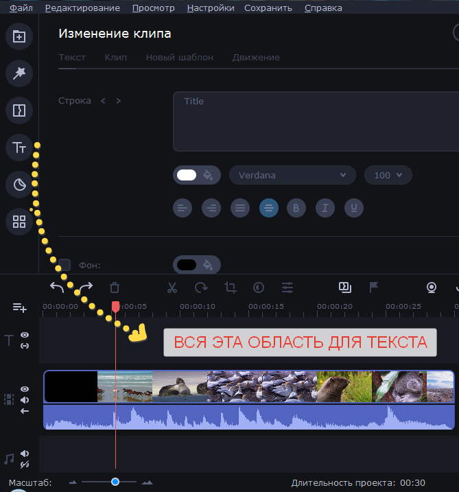
Task: Expand the font size 100 dropdown
Action: [x=388, y=175]
